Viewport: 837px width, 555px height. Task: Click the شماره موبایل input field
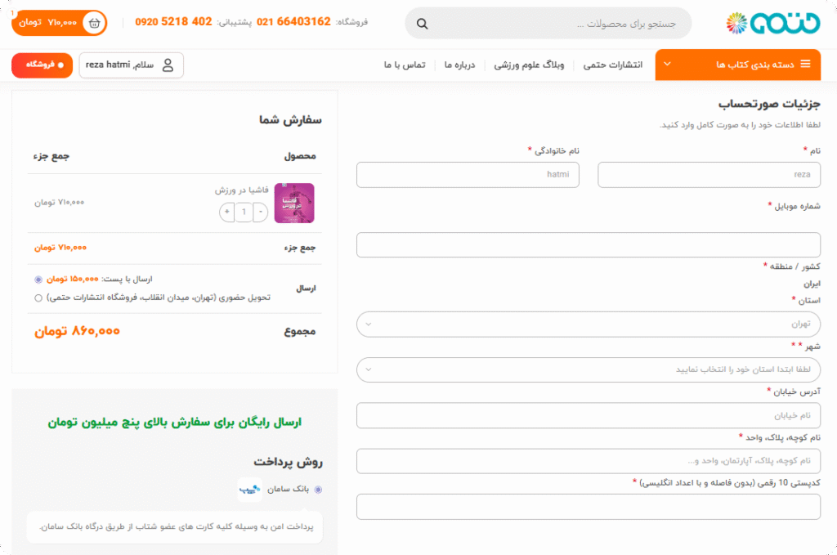[589, 245]
